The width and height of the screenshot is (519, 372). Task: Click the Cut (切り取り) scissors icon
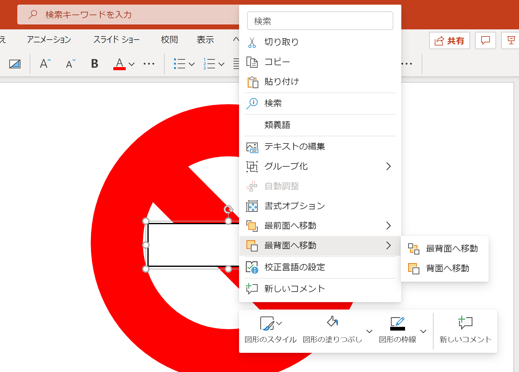pos(252,42)
